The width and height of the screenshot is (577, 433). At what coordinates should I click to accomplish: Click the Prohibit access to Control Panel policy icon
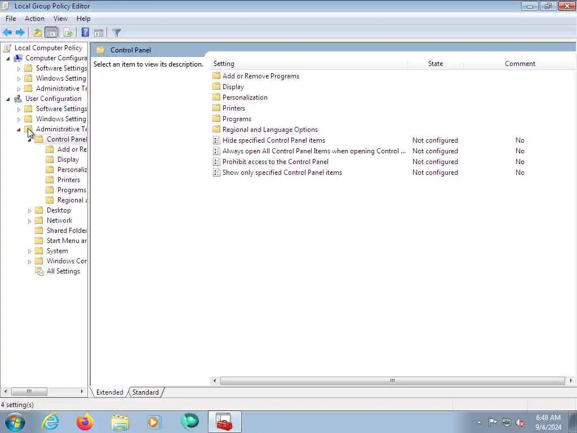pyautogui.click(x=216, y=162)
